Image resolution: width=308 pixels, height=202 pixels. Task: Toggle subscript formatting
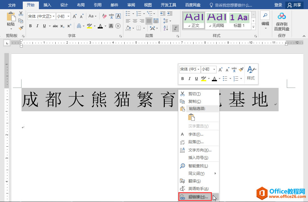pyautogui.click(x=63, y=26)
